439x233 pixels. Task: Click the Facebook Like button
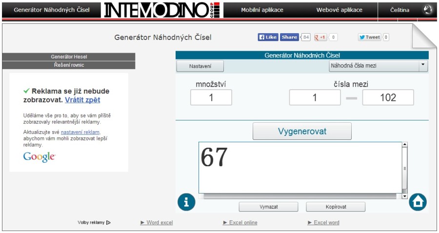pyautogui.click(x=268, y=37)
